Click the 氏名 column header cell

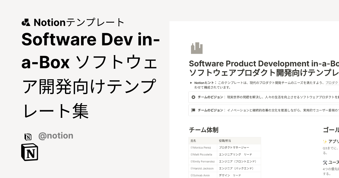click(x=194, y=140)
